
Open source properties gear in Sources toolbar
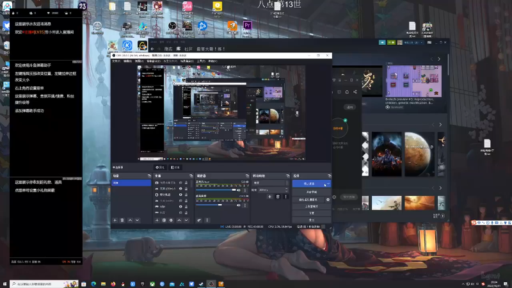(x=171, y=220)
